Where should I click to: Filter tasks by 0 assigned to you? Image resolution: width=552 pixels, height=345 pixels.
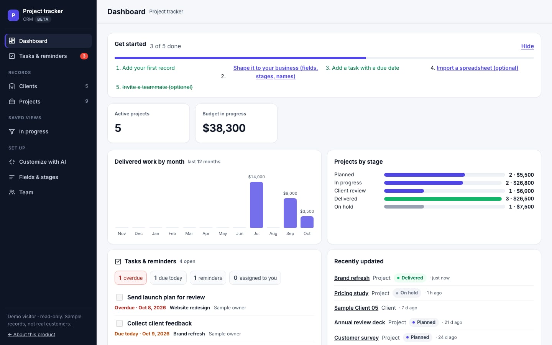[x=255, y=278]
